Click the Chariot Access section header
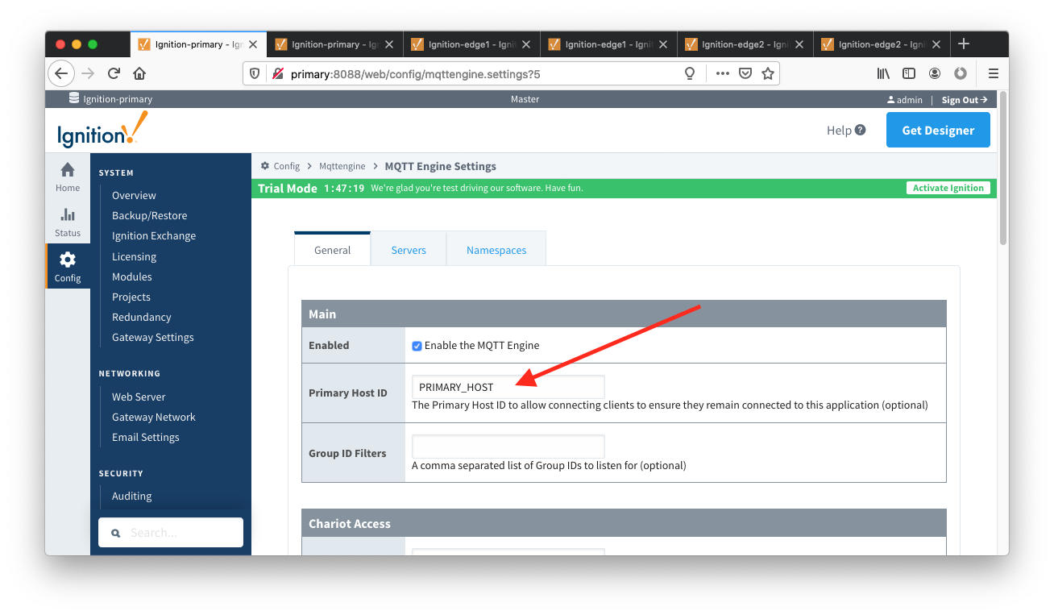The image size is (1054, 615). tap(624, 523)
